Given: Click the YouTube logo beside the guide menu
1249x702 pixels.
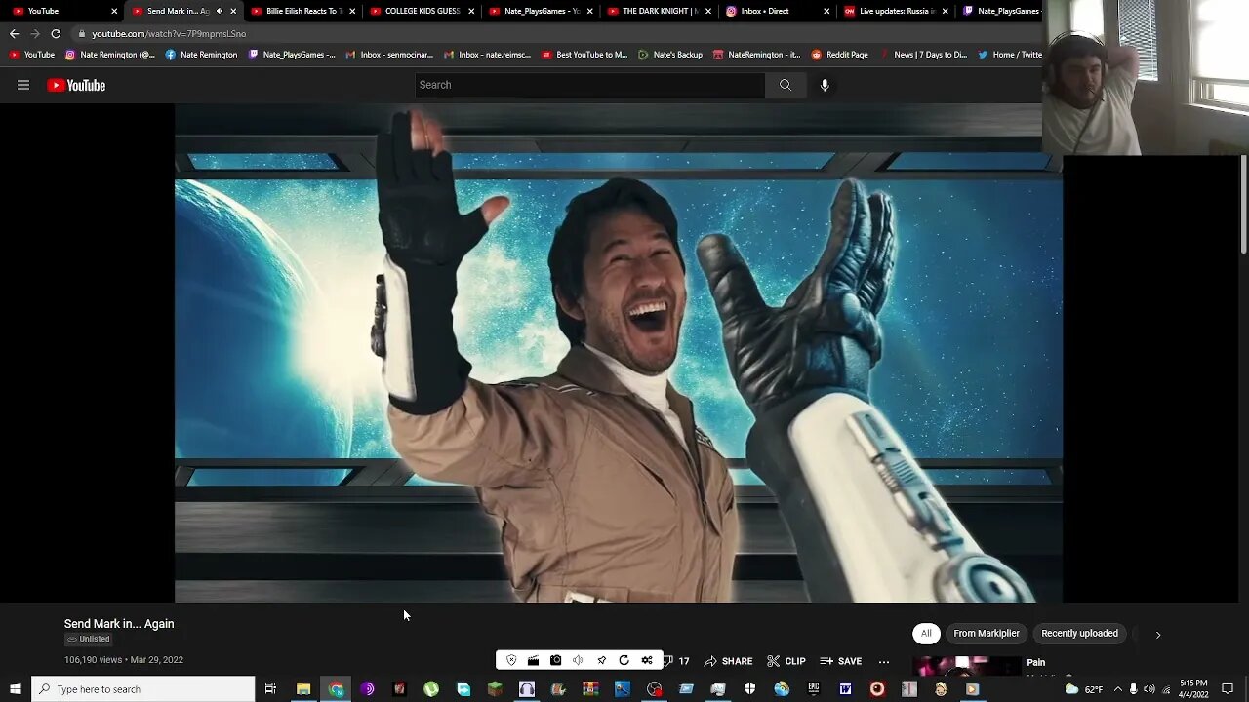Looking at the screenshot, I should [76, 85].
